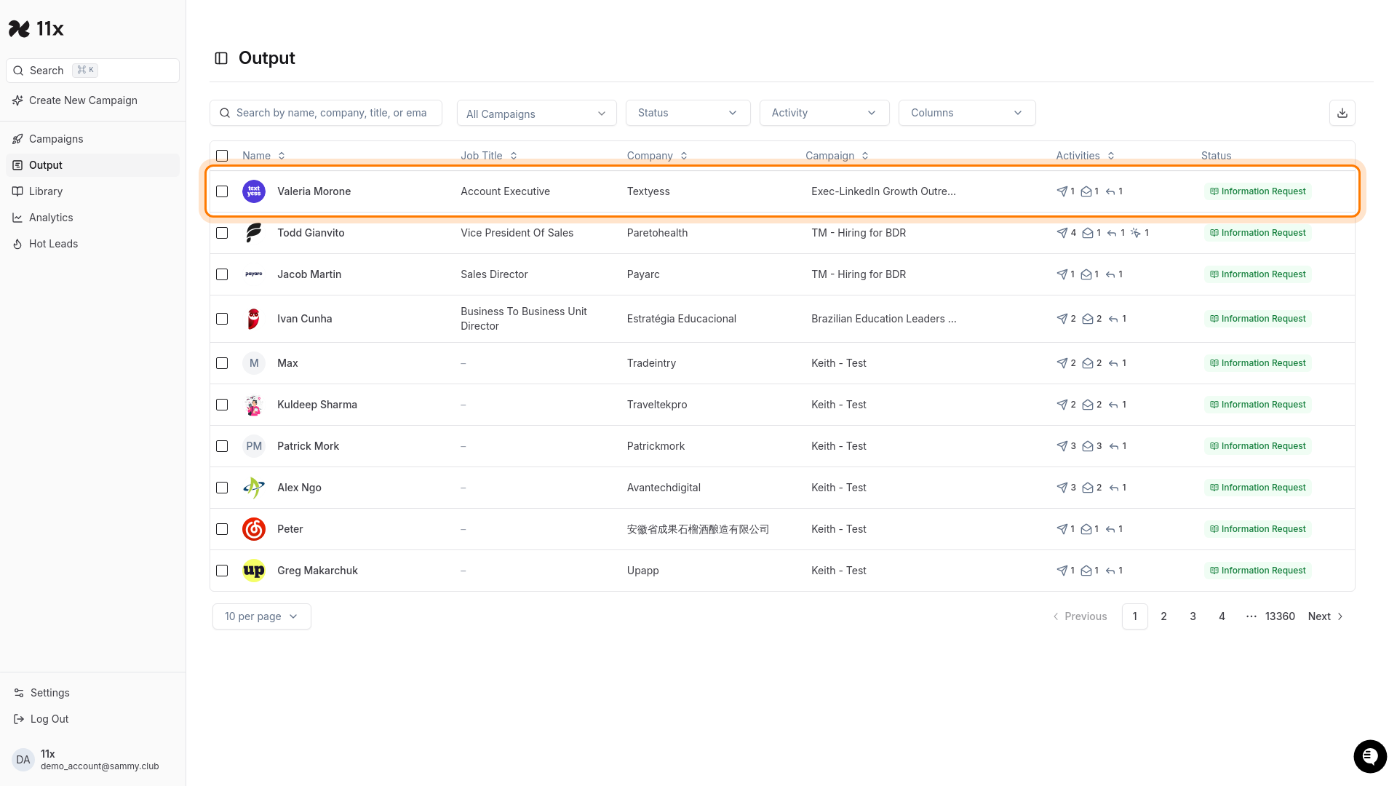The height and width of the screenshot is (786, 1397).
Task: Open the chat support bubble icon
Action: click(1370, 757)
